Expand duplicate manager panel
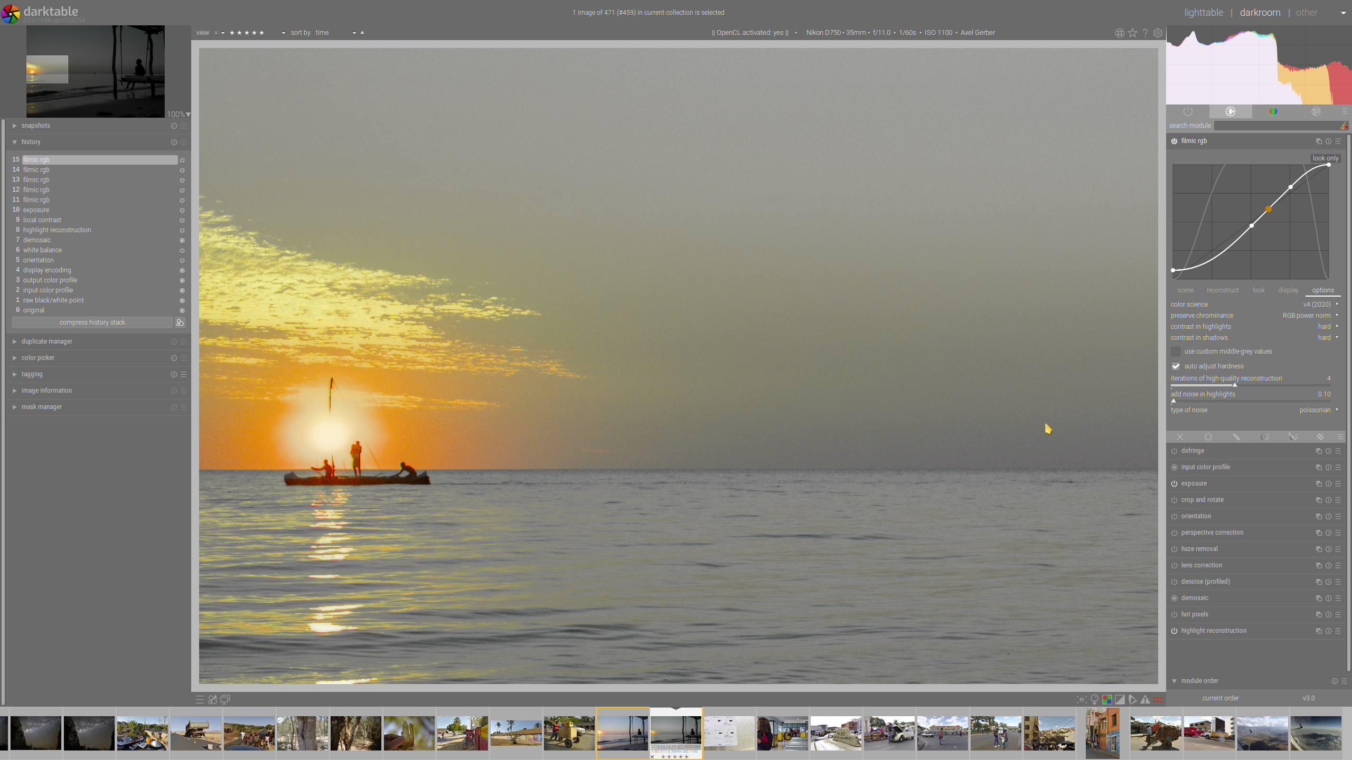The image size is (1352, 760). click(15, 341)
